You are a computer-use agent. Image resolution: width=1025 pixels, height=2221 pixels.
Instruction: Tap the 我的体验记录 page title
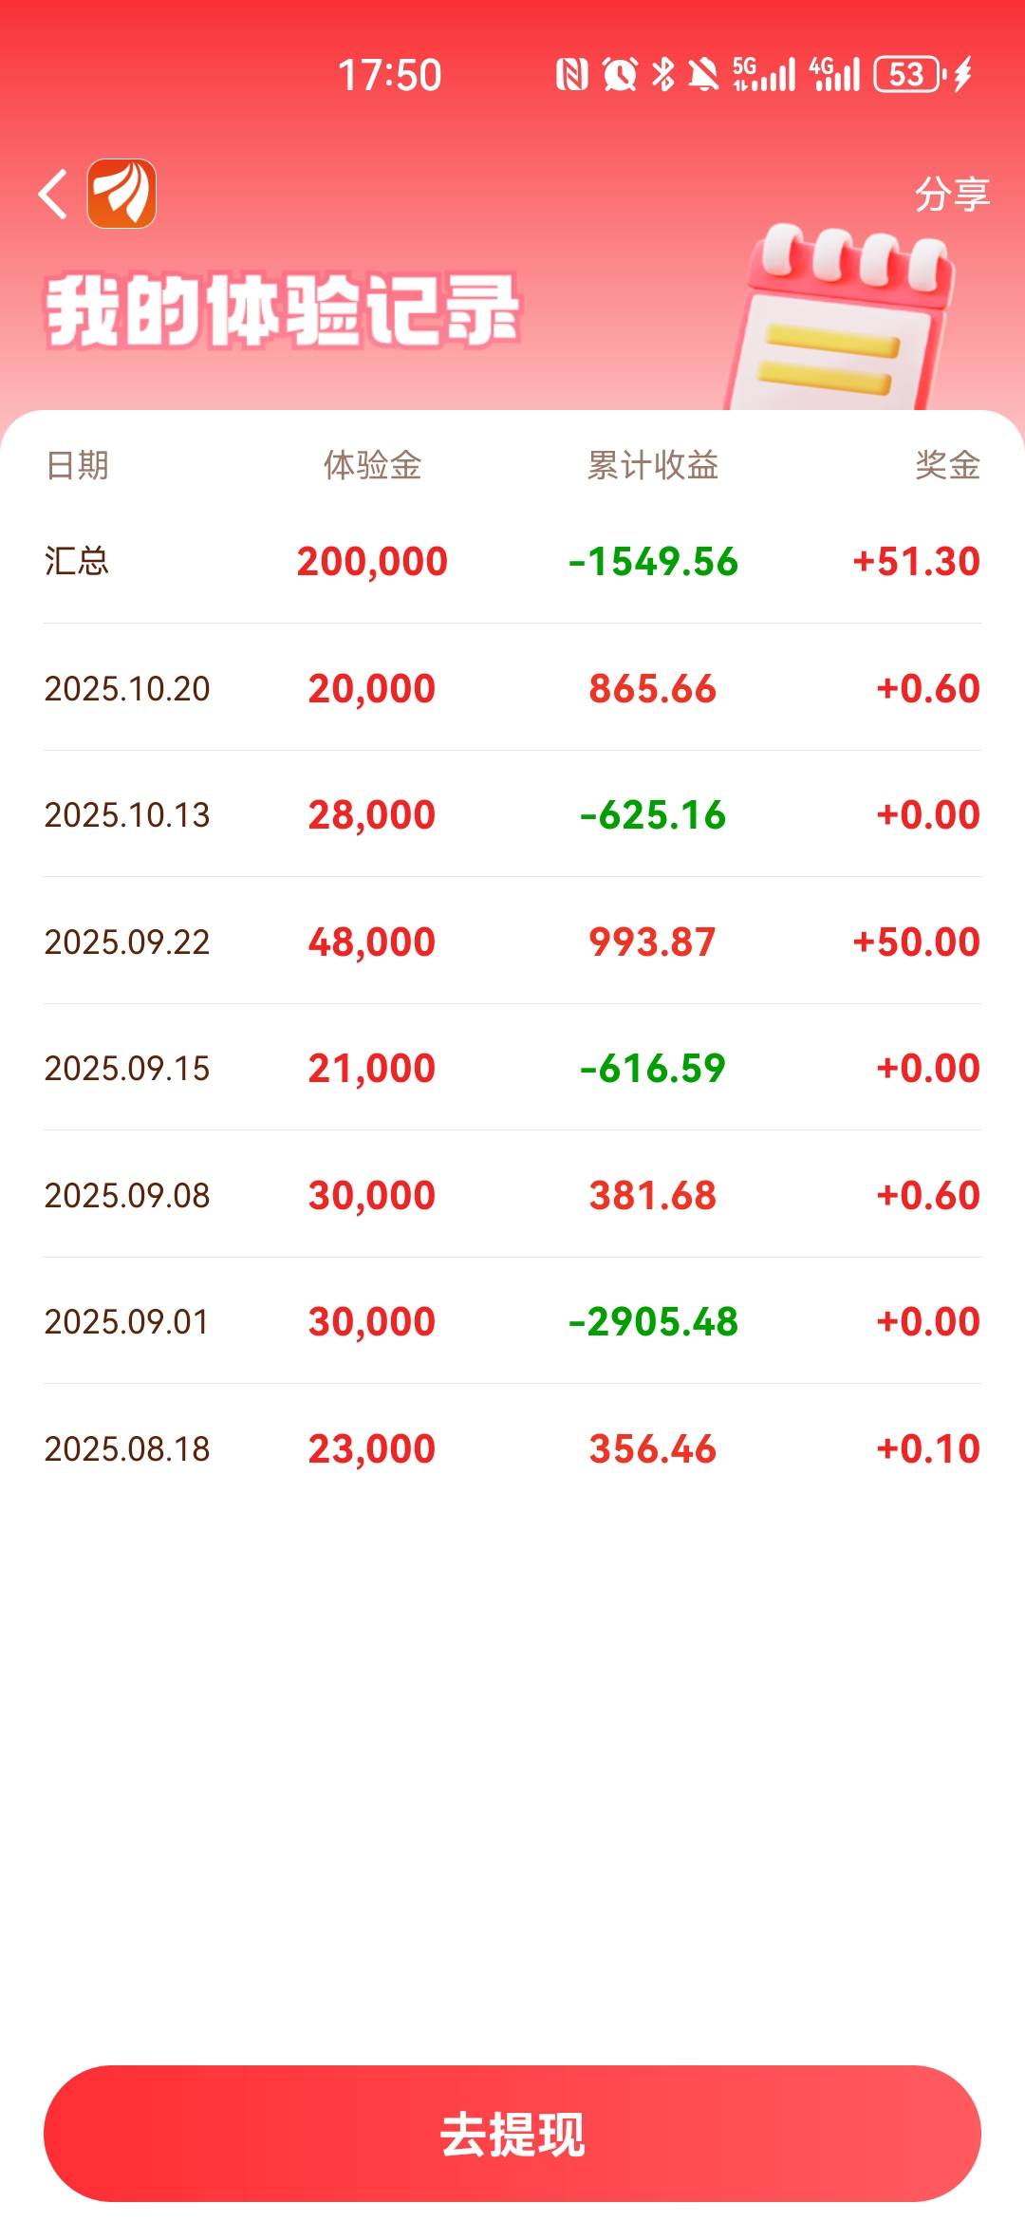(283, 310)
